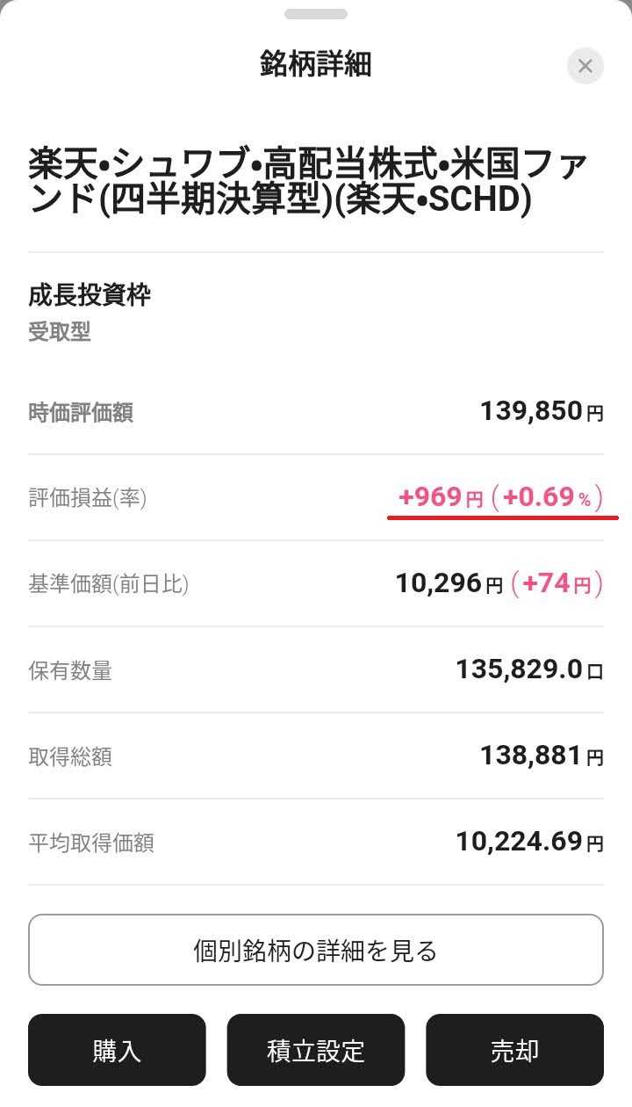Screen dimensions: 632x1107
Task: Select the 135,829.0口 holdings quantity
Action: point(529,670)
